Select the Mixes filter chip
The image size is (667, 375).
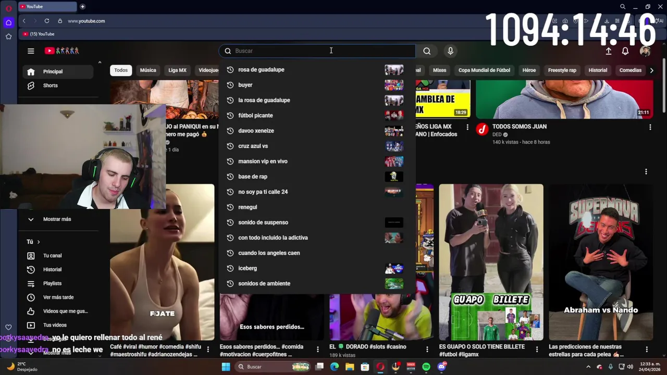coord(439,70)
